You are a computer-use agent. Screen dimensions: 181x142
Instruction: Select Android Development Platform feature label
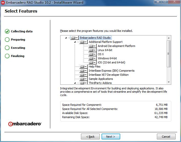pos(116,46)
